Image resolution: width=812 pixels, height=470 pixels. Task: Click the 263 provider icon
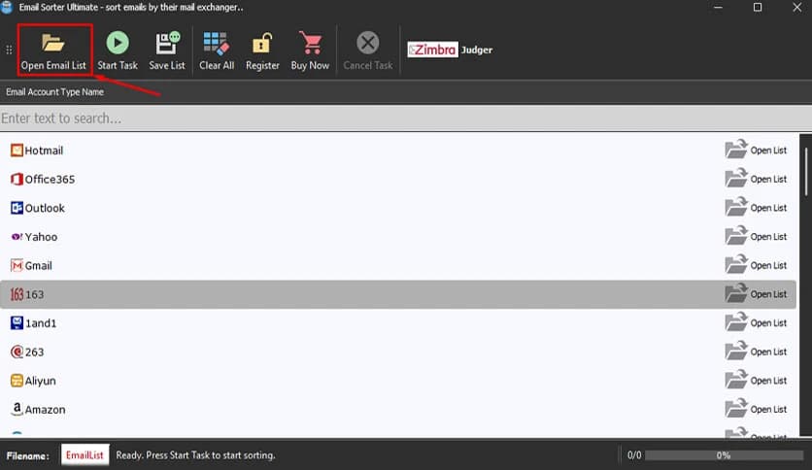pos(17,352)
